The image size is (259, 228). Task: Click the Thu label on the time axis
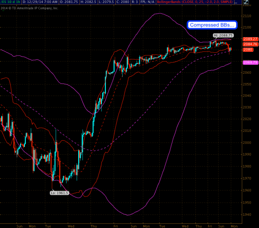click(94, 225)
